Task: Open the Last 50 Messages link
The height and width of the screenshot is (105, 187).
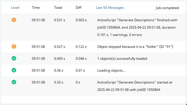Action: (x=110, y=8)
